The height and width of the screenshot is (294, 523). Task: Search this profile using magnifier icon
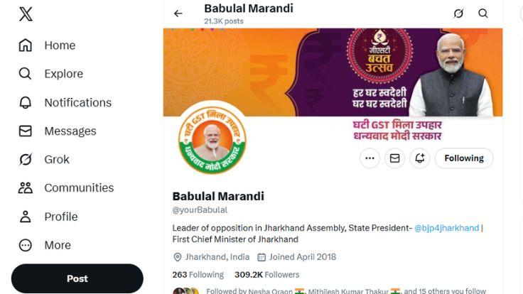[x=483, y=13]
